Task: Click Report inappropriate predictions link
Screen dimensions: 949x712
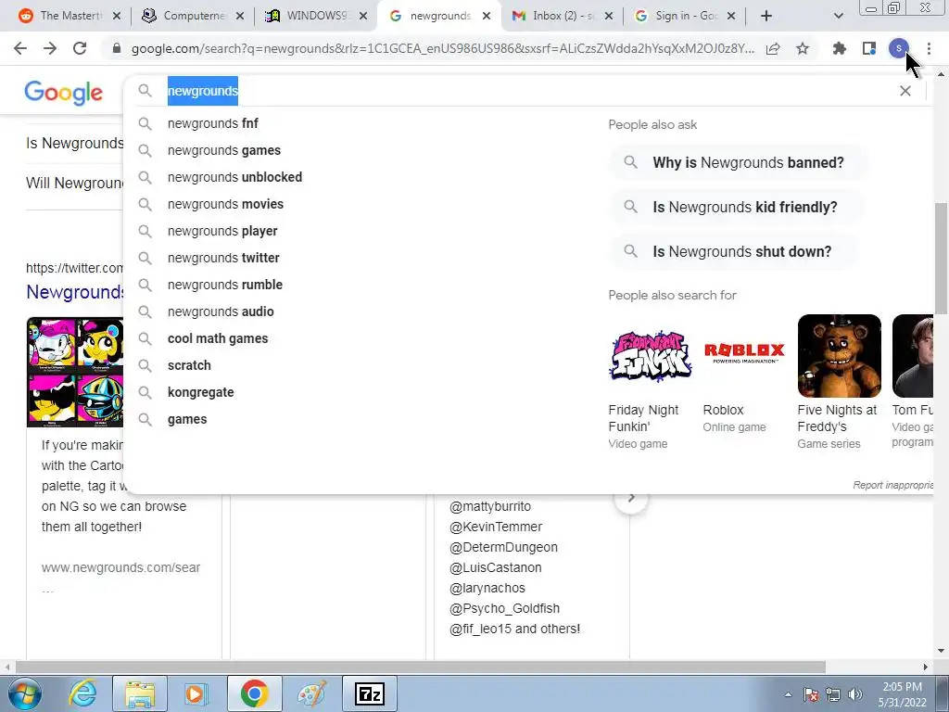Action: pos(893,485)
